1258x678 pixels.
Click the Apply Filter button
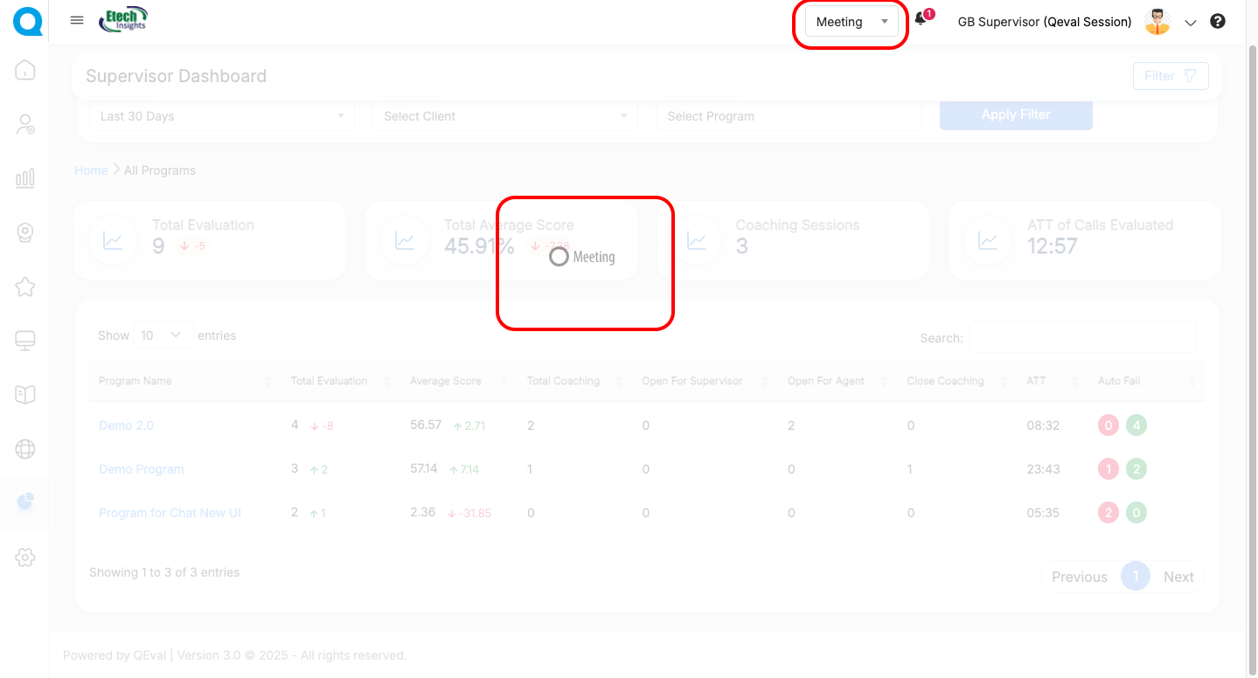(x=1016, y=114)
